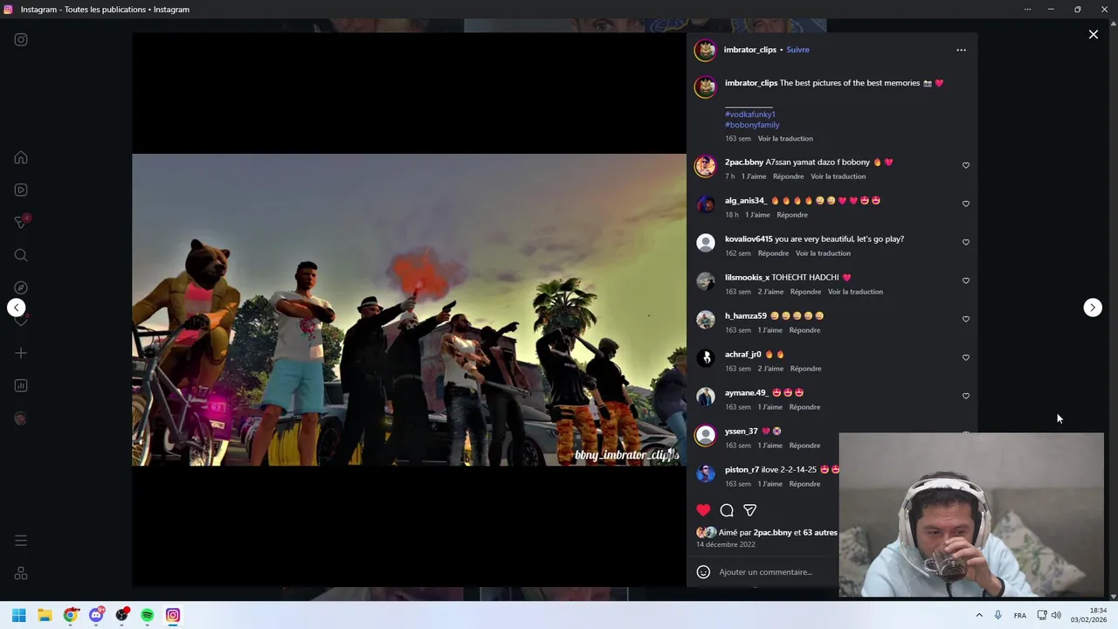The width and height of the screenshot is (1118, 629).
Task: Go to the previous post arrow
Action: pos(17,308)
